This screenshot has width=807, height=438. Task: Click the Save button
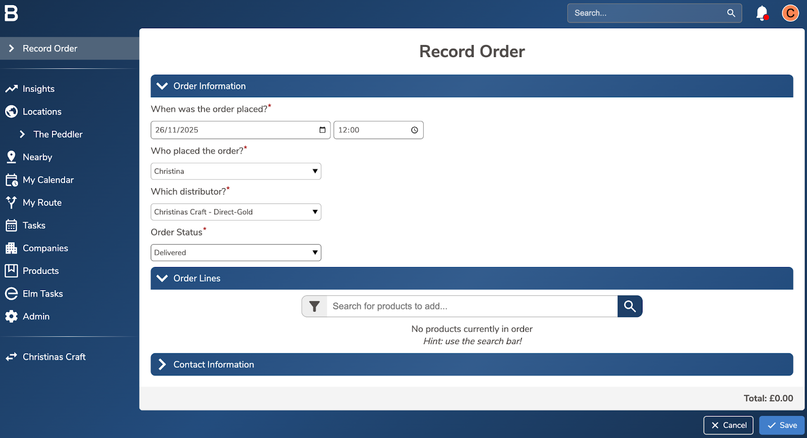click(x=782, y=425)
